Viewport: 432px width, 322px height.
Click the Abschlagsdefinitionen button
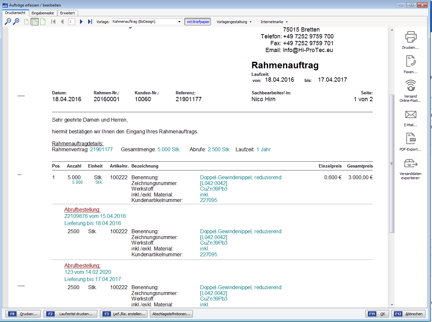(171, 314)
